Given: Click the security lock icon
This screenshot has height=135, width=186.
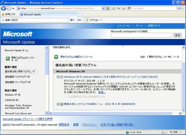Looking at the screenshot, I should point(108,8).
